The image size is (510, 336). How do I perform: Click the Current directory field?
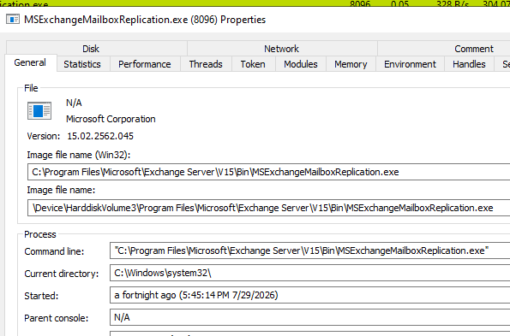[x=310, y=273]
